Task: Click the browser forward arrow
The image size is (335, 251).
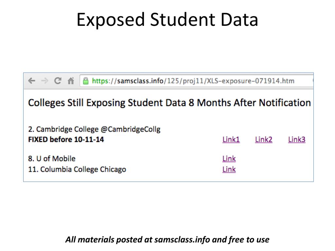Action: pyautogui.click(x=44, y=81)
